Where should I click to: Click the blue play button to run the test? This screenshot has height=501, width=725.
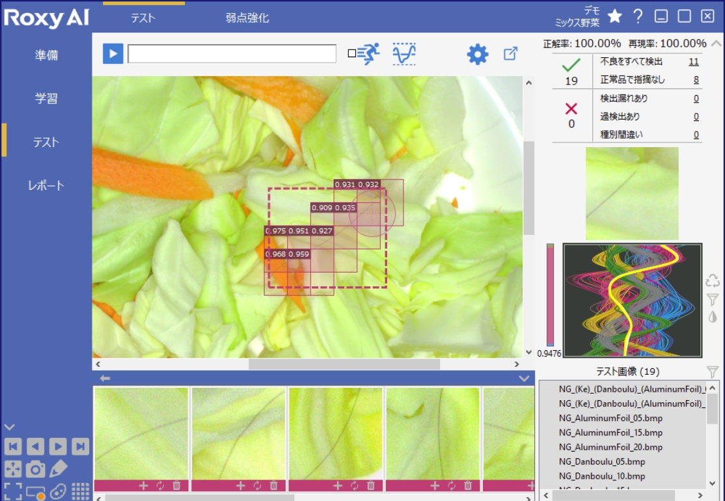pos(113,54)
